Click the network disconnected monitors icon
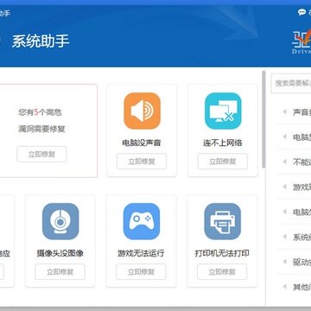Viewport: 311px width, 311px height. 223,111
